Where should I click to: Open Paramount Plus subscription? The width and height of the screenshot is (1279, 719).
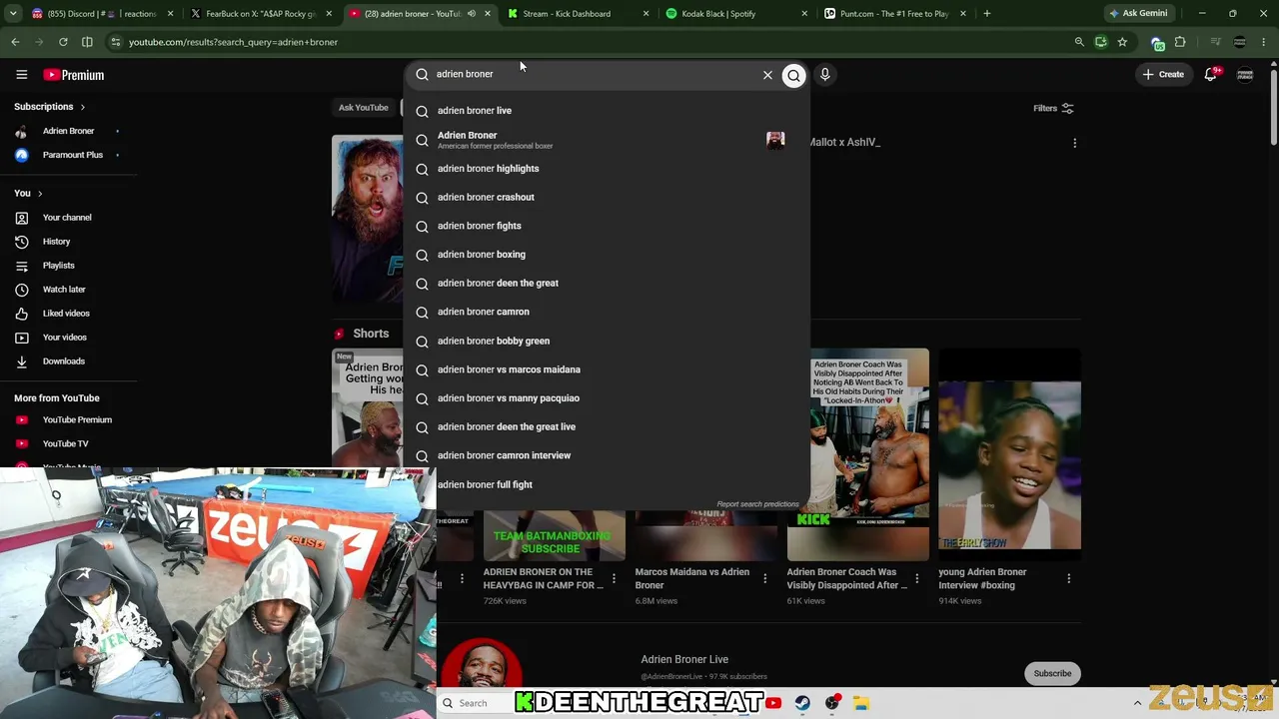(x=72, y=155)
